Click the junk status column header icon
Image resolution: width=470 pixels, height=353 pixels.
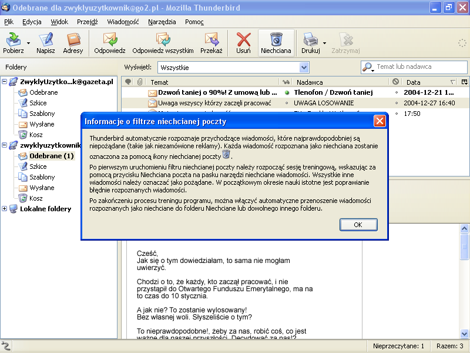click(395, 82)
